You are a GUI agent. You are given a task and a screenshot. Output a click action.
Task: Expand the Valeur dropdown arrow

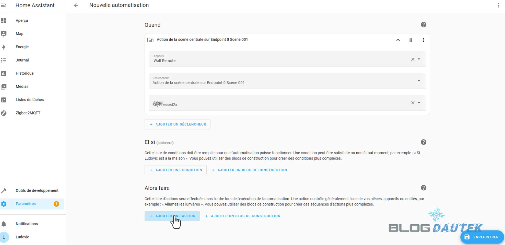(419, 103)
